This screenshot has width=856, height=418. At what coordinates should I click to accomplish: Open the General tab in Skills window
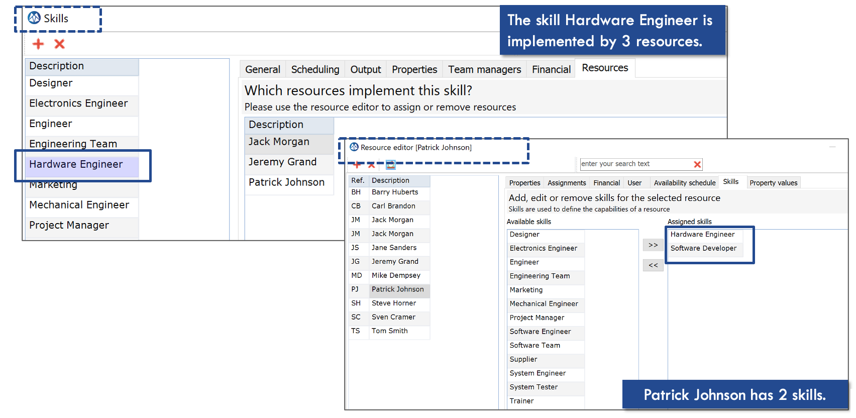[x=263, y=69]
